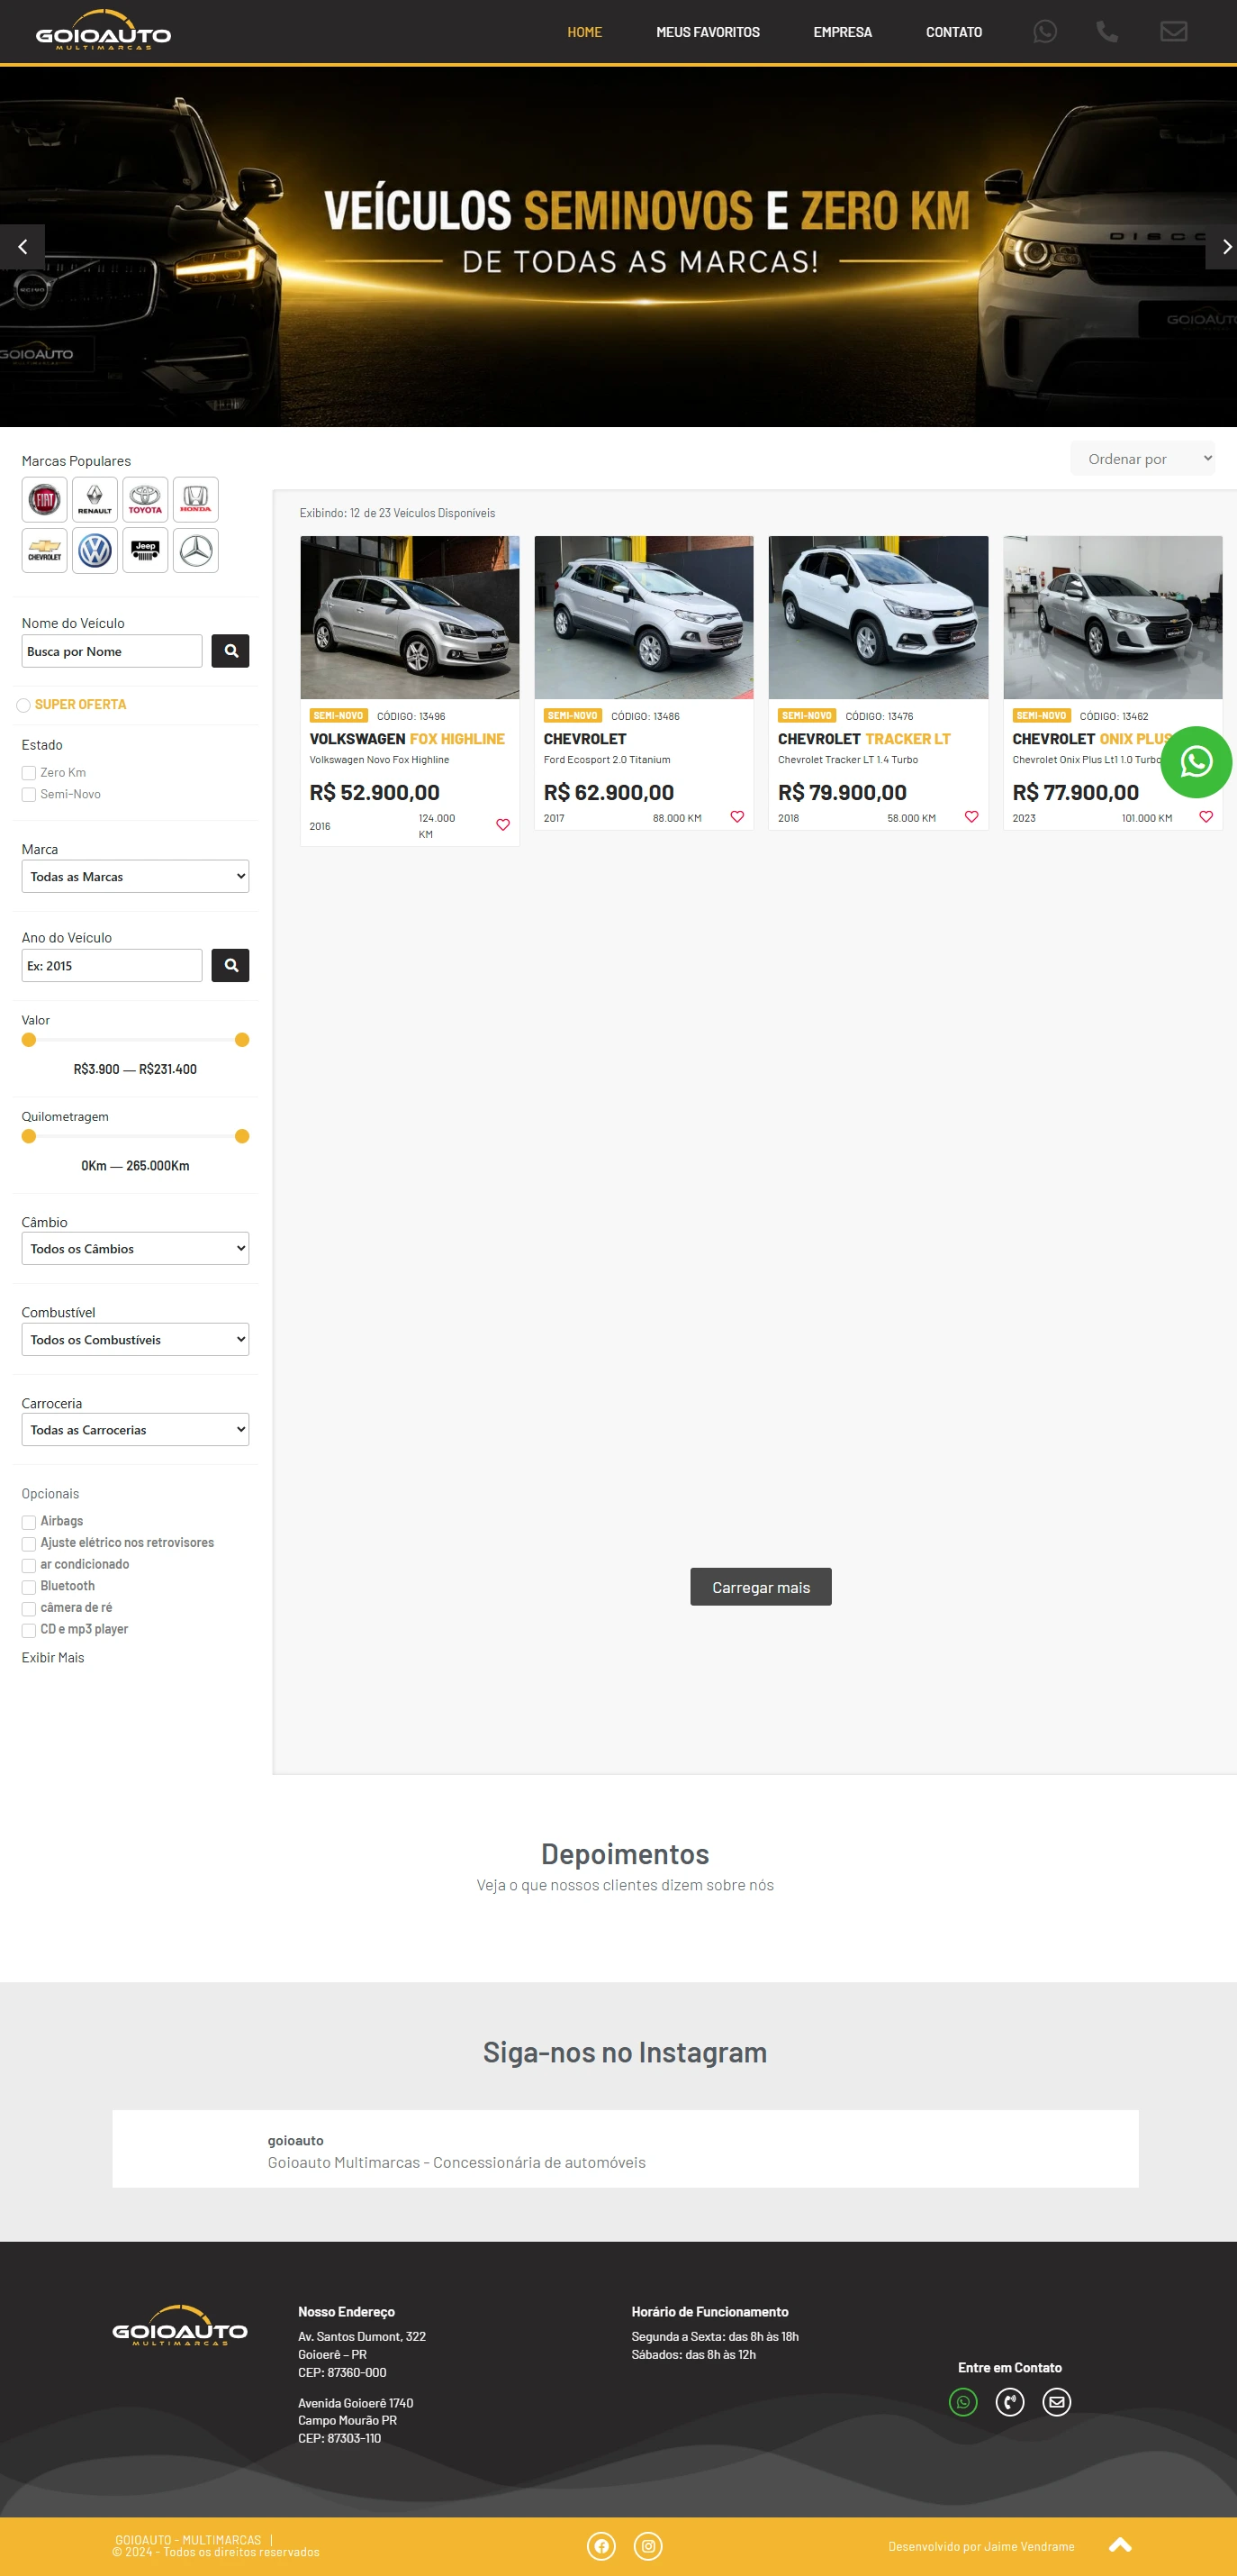Open goioauto Instagram profile link
1237x2576 pixels.
coord(296,2140)
